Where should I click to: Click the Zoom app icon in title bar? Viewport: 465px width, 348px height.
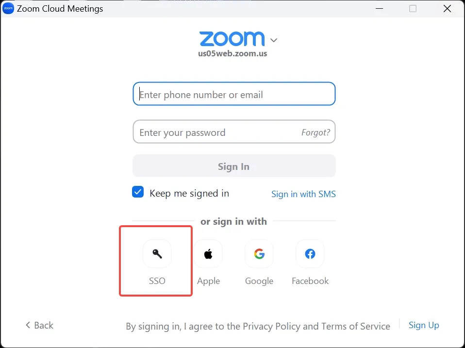[x=8, y=9]
